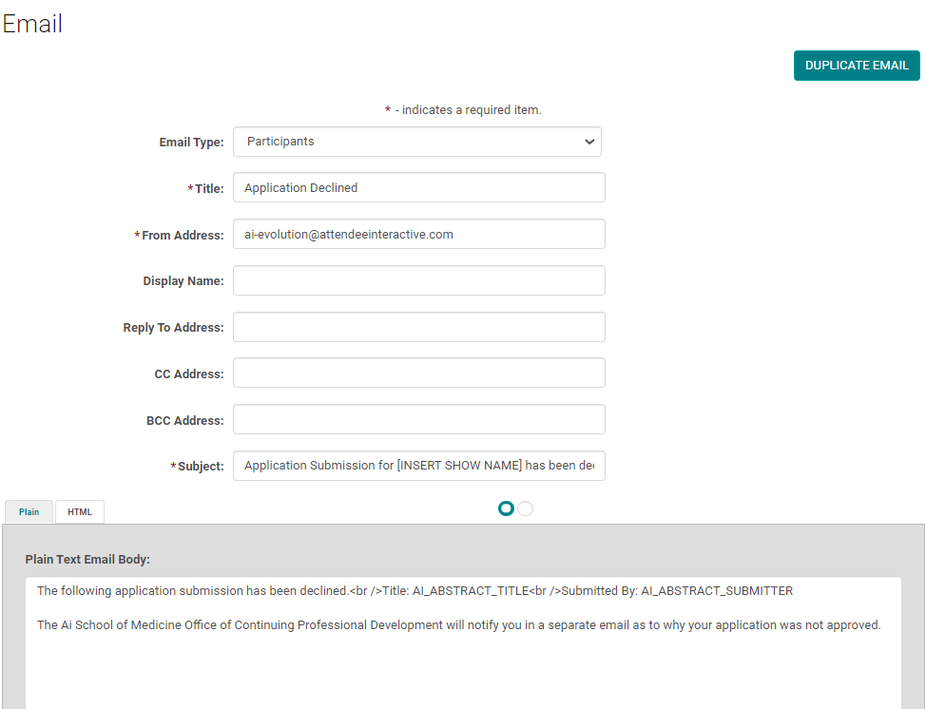Focus the From Address input field

[x=418, y=234]
